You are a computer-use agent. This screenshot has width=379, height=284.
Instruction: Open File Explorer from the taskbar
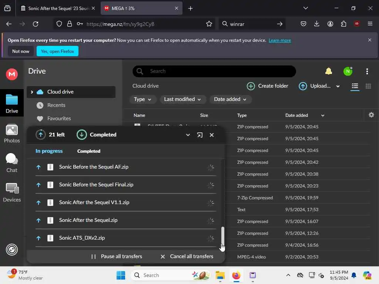tap(220, 275)
